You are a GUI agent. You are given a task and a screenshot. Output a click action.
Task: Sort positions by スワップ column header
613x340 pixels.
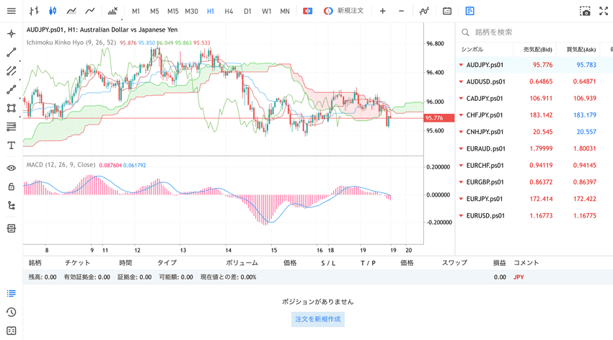454,263
